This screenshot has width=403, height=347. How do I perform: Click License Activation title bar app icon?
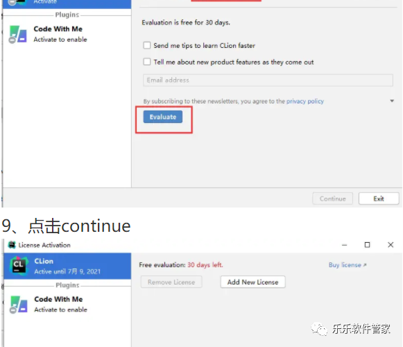pos(12,245)
